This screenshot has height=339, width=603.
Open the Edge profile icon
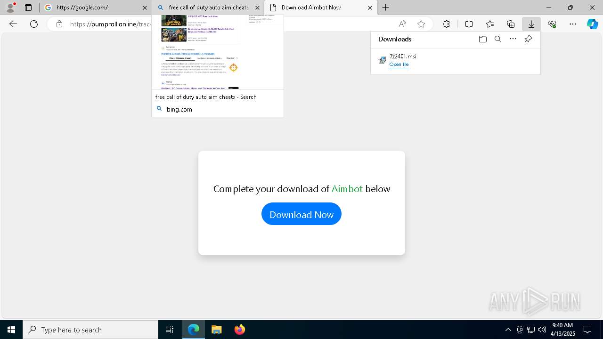pyautogui.click(x=10, y=8)
